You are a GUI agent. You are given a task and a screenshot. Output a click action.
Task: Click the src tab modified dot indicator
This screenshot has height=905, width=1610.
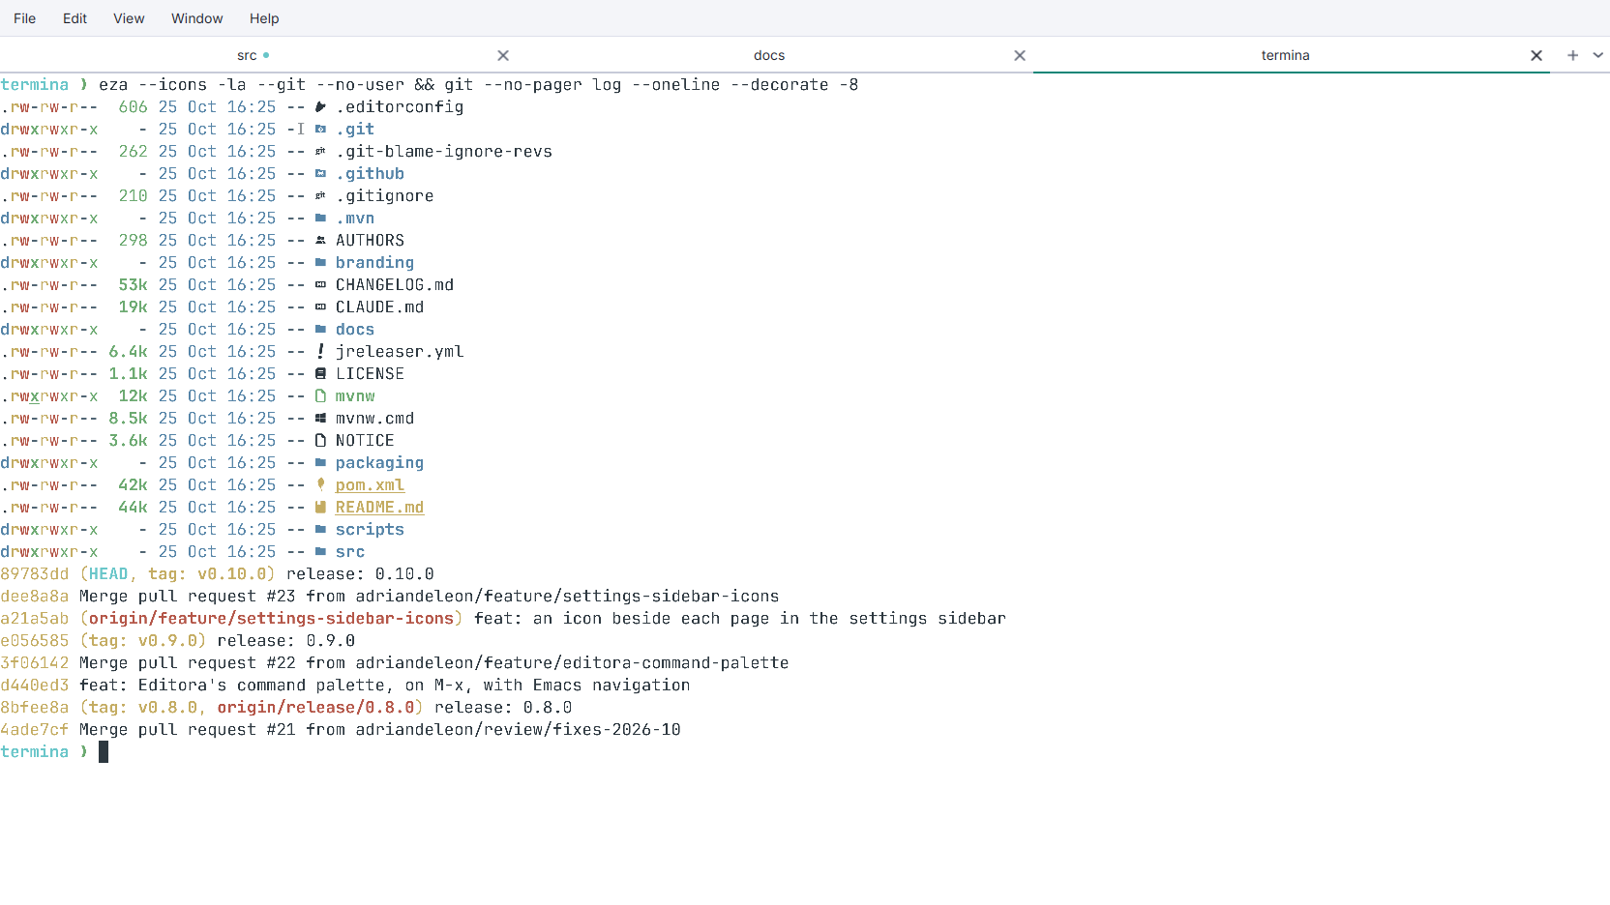pos(266,55)
